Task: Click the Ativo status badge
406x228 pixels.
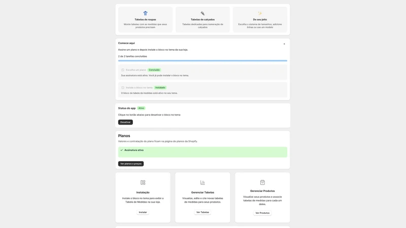Action: [141, 108]
